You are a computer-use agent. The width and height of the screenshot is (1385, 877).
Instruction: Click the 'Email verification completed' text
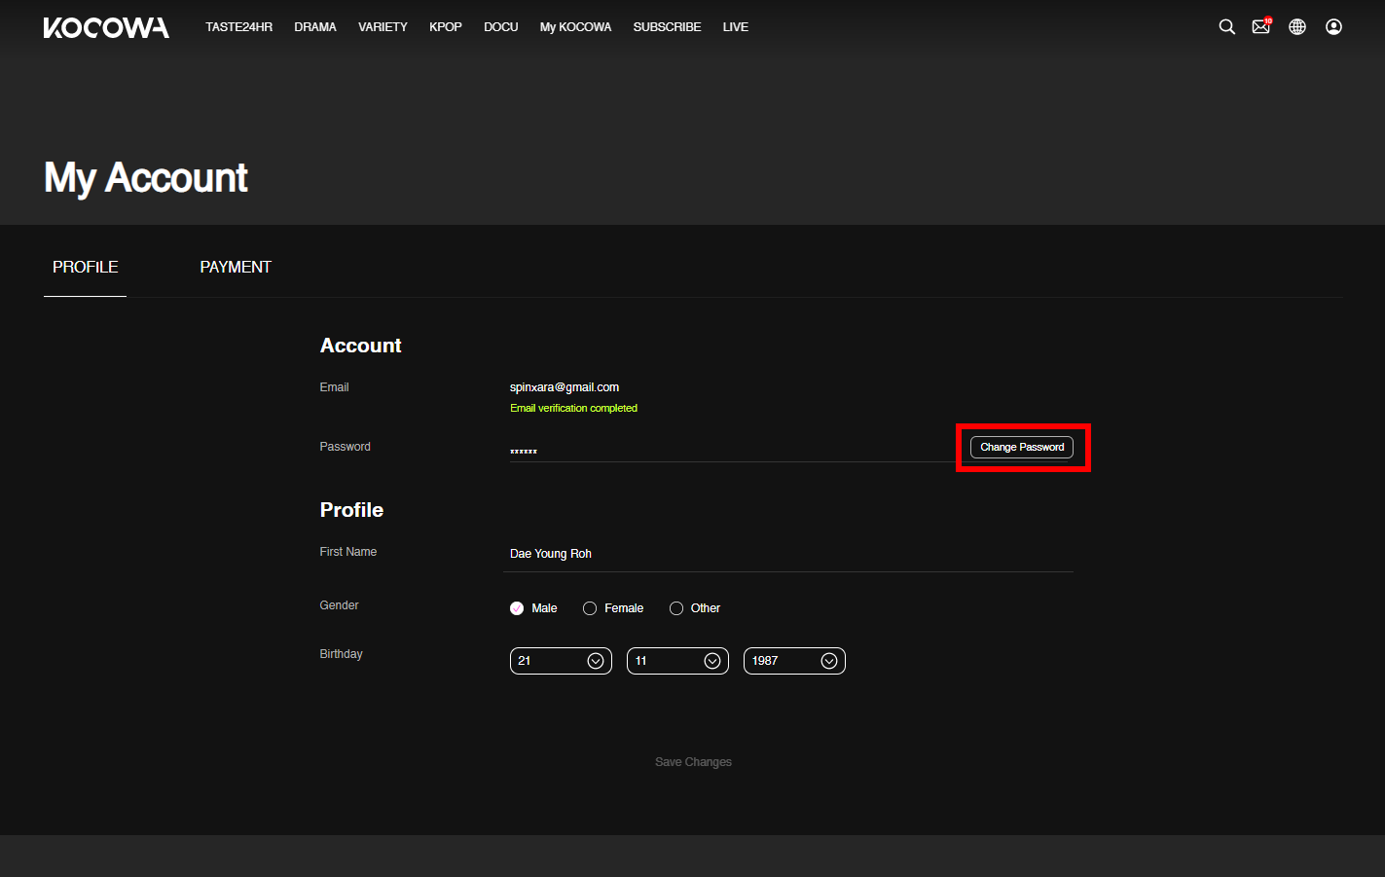pos(573,409)
